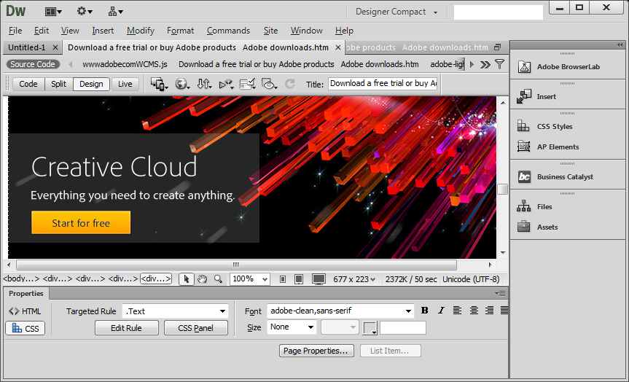Open the text color swatch picker
The height and width of the screenshot is (382, 629).
370,328
